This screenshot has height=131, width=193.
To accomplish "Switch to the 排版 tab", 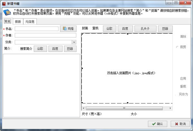I will click(x=18, y=22).
